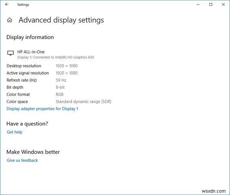Open Display adapter properties for Display 1
230x195 pixels.
42,109
